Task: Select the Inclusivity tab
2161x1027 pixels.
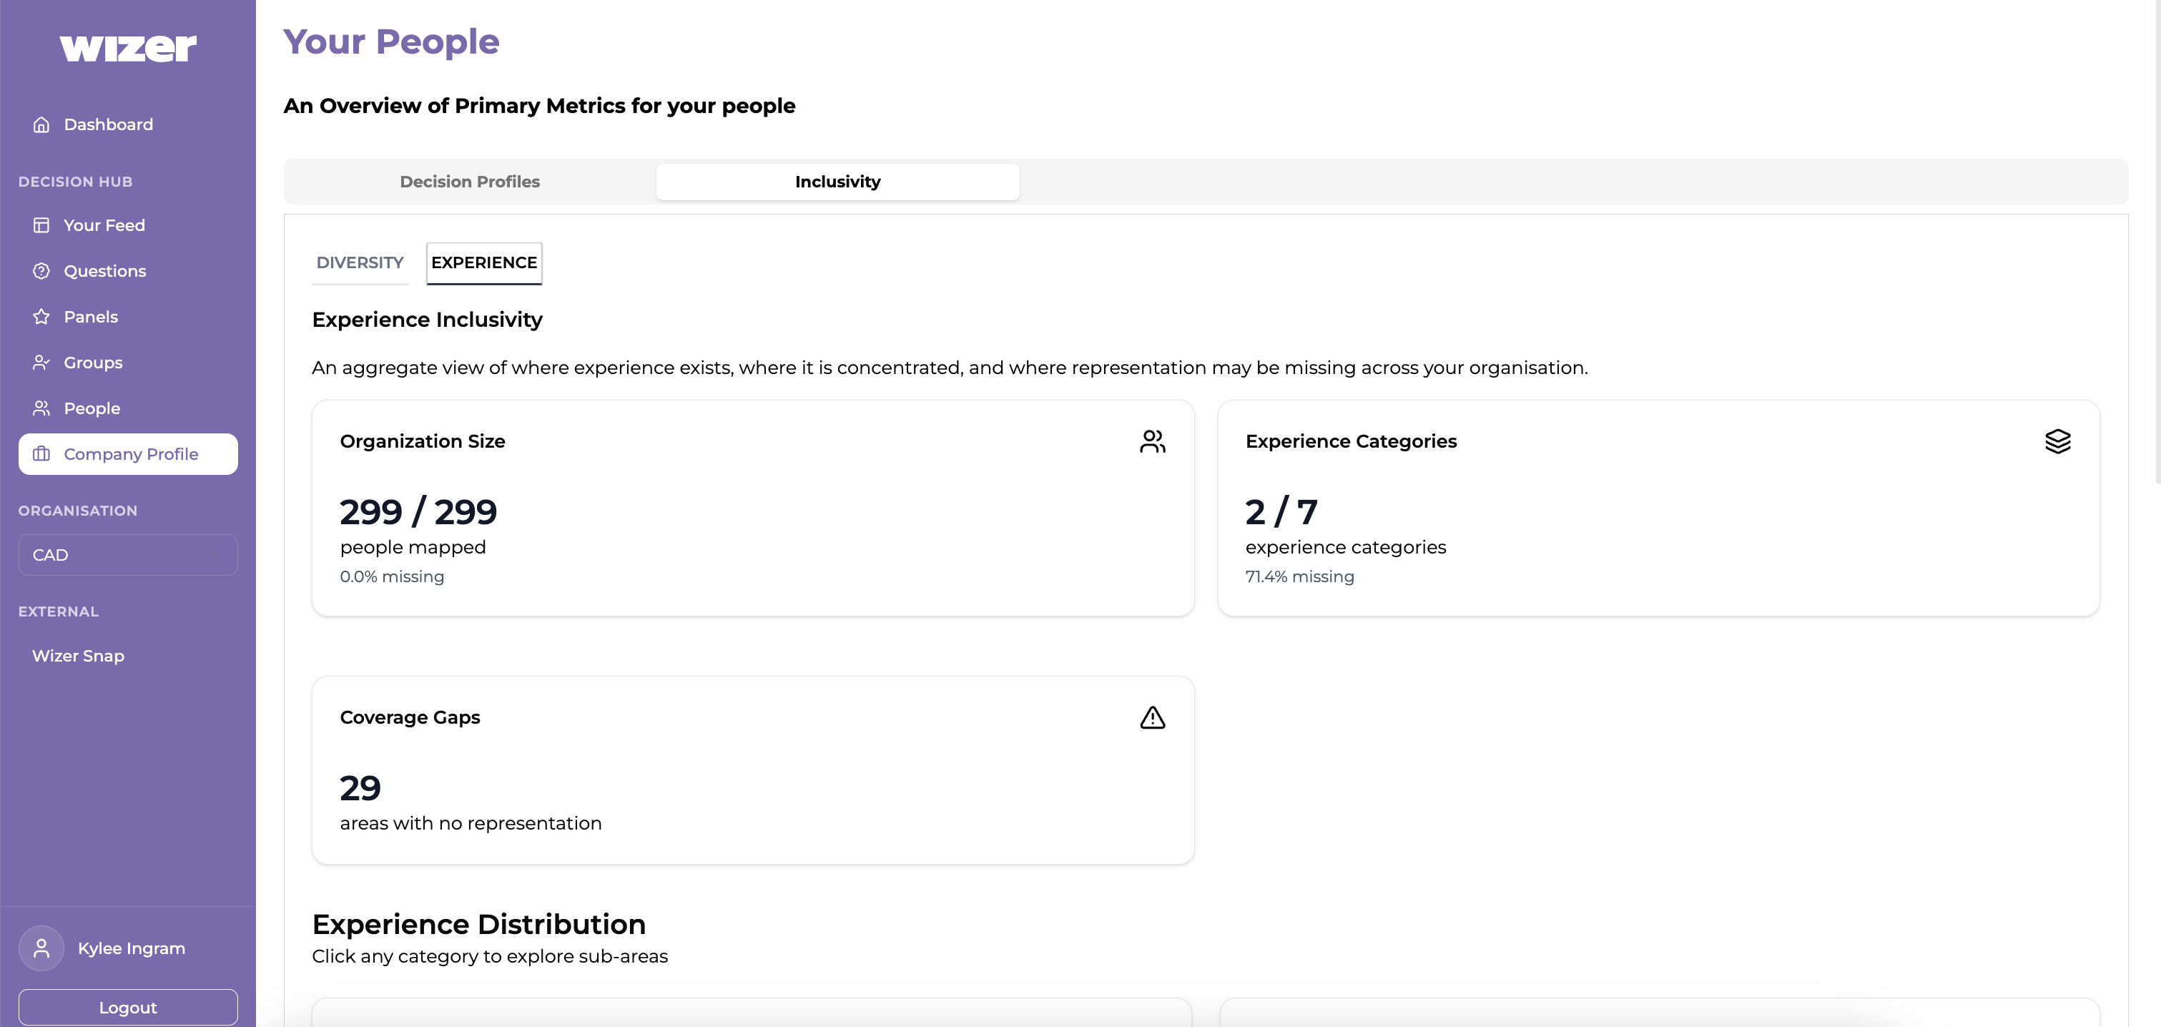Action: [x=837, y=182]
